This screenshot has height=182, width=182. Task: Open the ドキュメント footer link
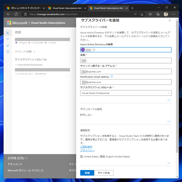click(x=15, y=164)
